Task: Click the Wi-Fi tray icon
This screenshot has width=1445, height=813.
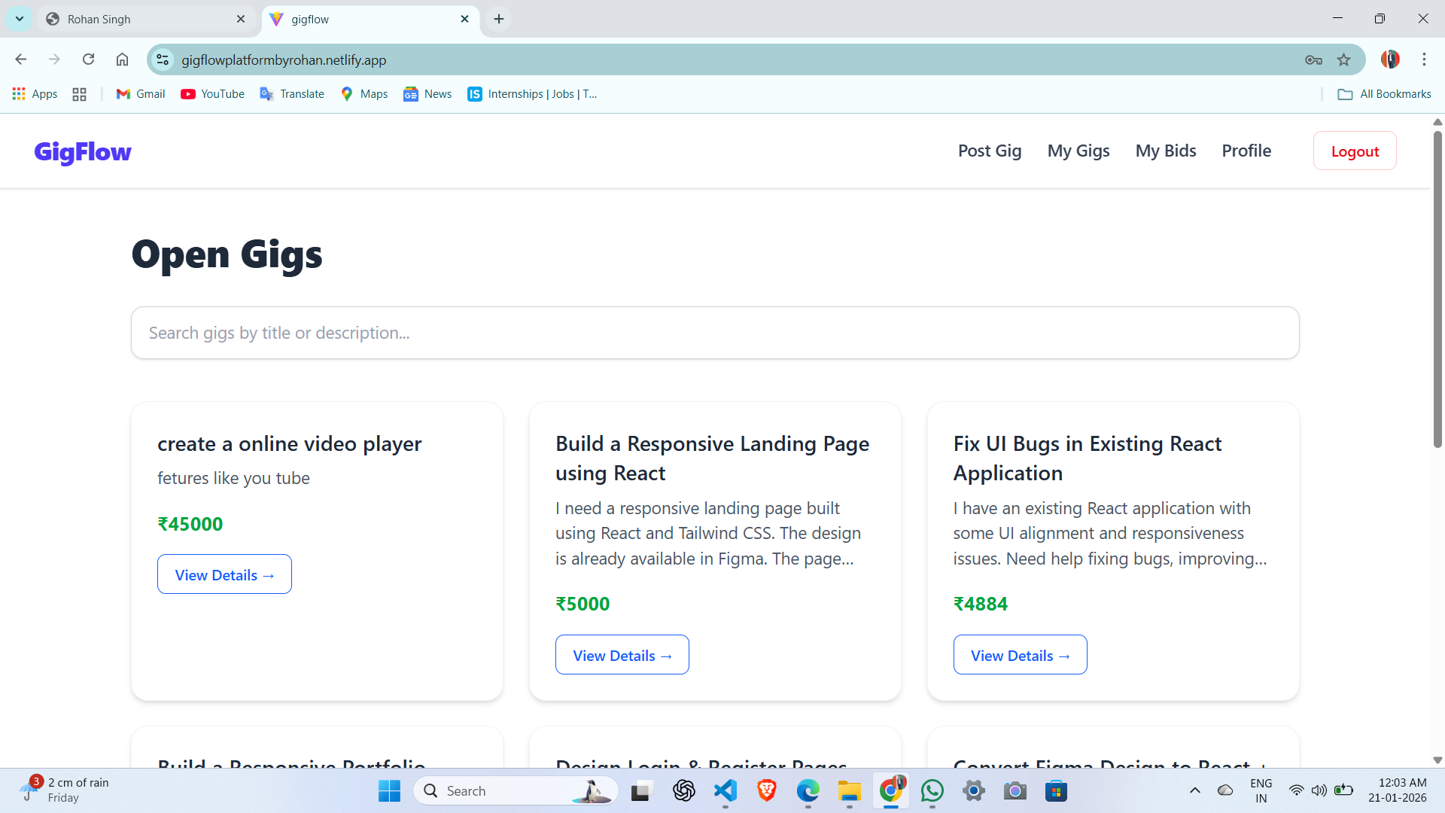Action: (1296, 790)
